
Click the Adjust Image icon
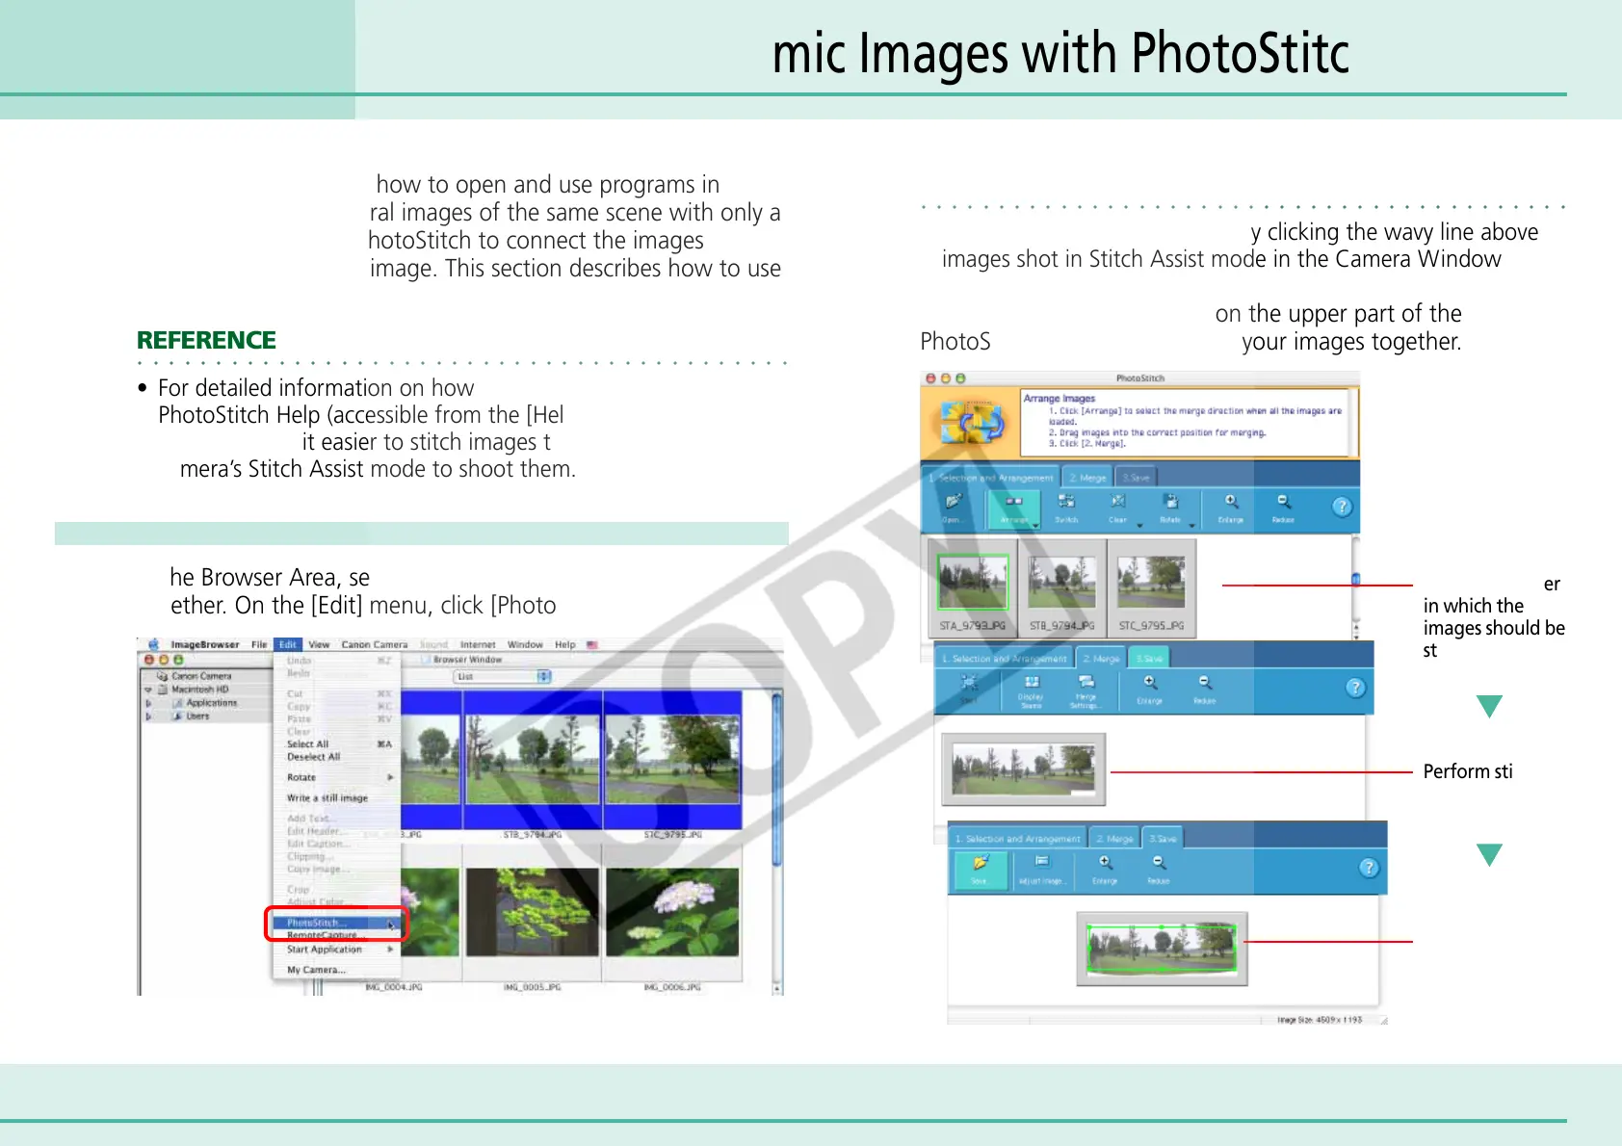tap(1041, 869)
